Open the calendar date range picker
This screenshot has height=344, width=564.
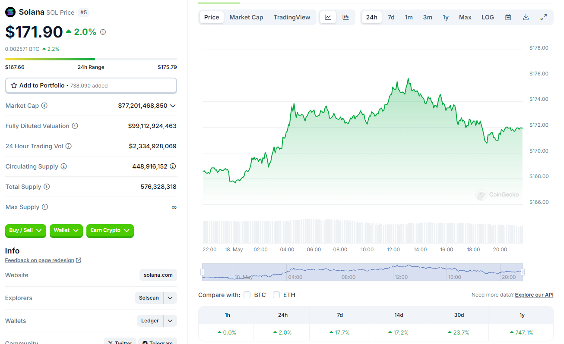pos(508,17)
